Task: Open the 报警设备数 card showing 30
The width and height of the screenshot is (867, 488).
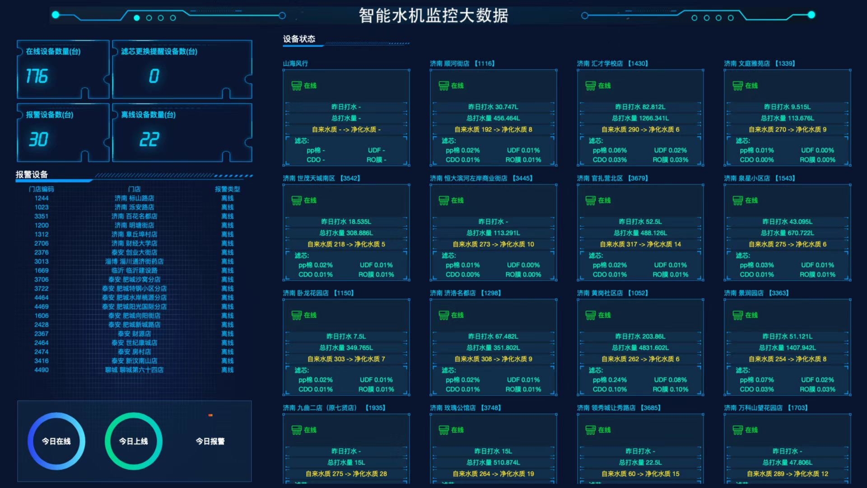Action: coord(63,133)
